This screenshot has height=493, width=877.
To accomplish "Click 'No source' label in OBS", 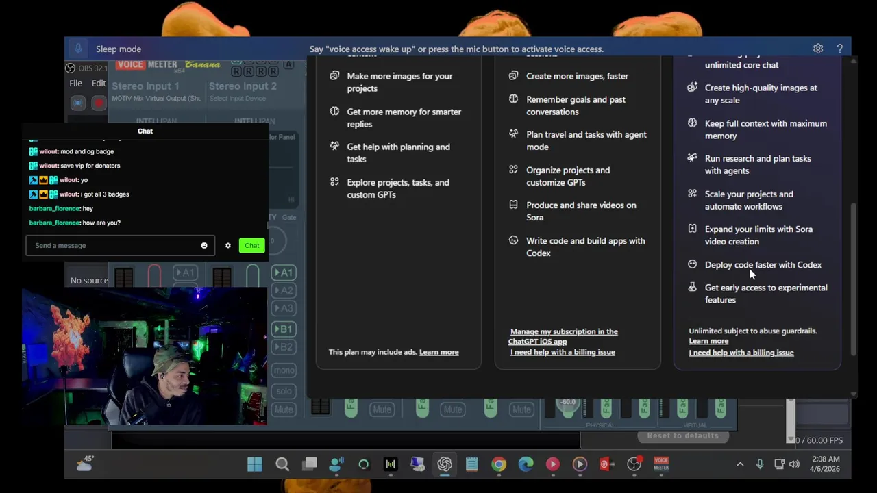I will (x=89, y=280).
